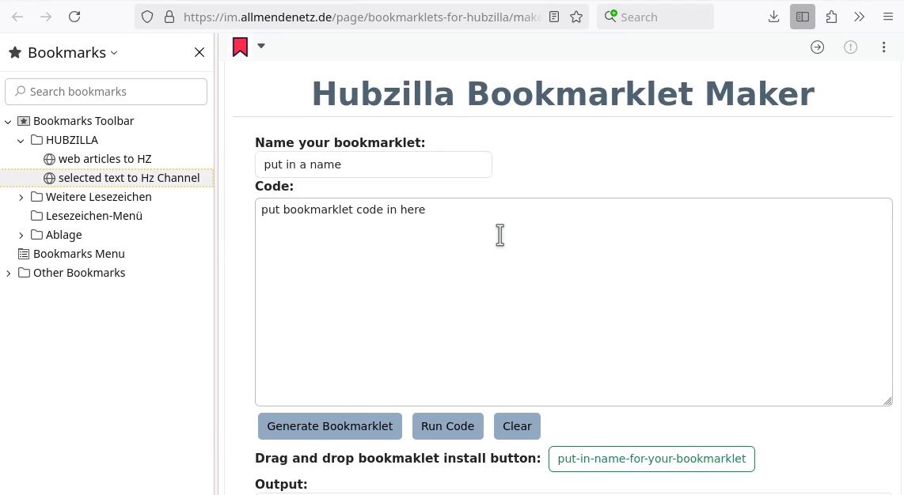Image resolution: width=904 pixels, height=495 pixels.
Task: Click the login arrow-in-circle icon
Action: [817, 47]
